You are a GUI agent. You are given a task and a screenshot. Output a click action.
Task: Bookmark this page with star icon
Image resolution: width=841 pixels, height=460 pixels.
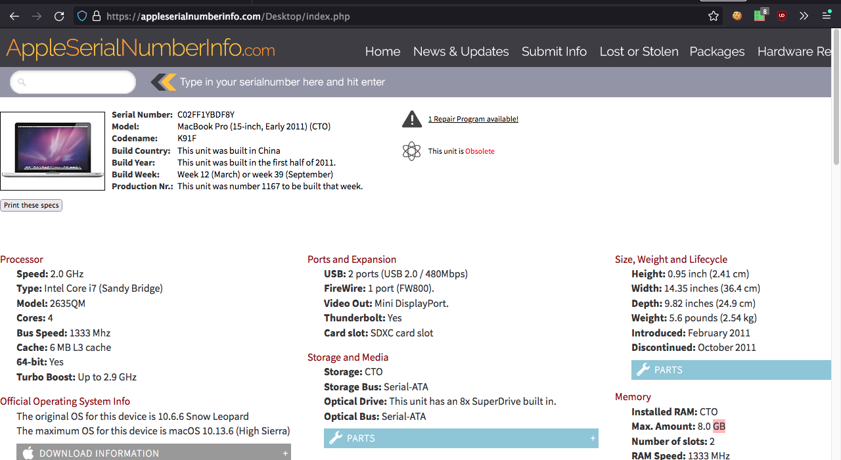point(714,16)
